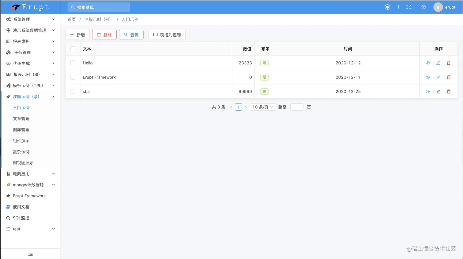This screenshot has height=259, width=463.
Task: Click the code icon beside 代码生成
Action: coord(8,64)
